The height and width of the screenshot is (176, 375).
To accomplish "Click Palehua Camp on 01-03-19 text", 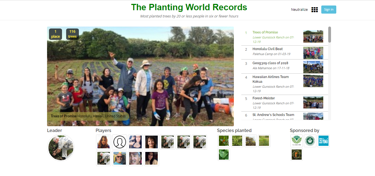I will pyautogui.click(x=271, y=54).
